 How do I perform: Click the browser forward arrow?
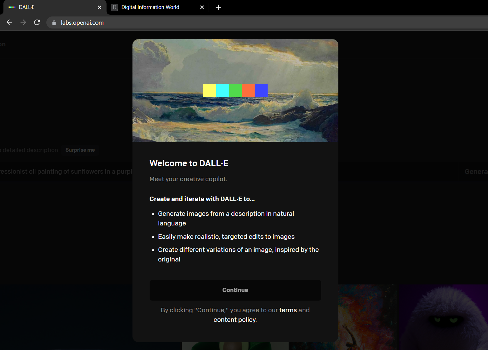(23, 22)
